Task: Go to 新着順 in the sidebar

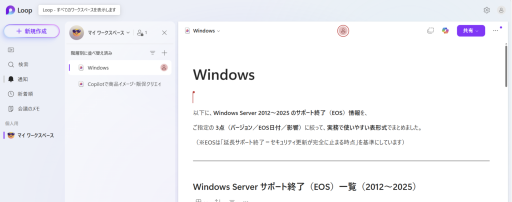Action: coord(25,94)
